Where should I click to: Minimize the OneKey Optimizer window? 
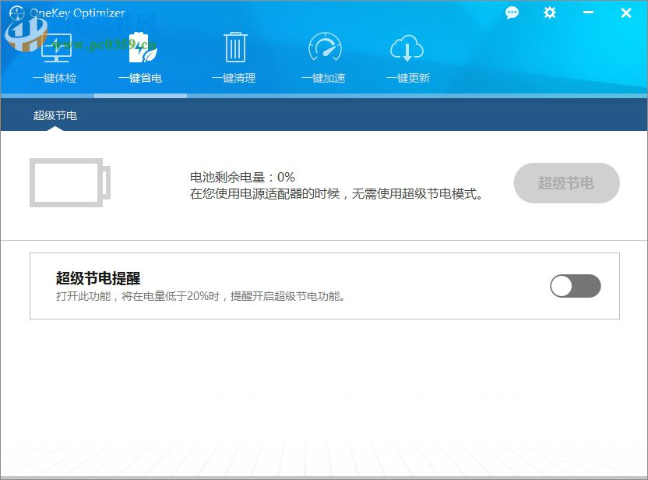pyautogui.click(x=589, y=12)
